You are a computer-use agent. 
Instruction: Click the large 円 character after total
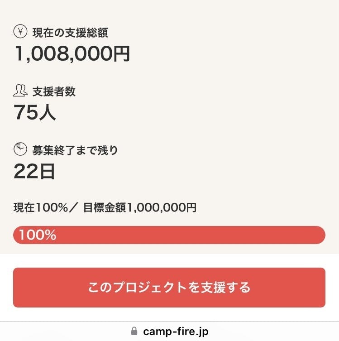pyautogui.click(x=120, y=53)
